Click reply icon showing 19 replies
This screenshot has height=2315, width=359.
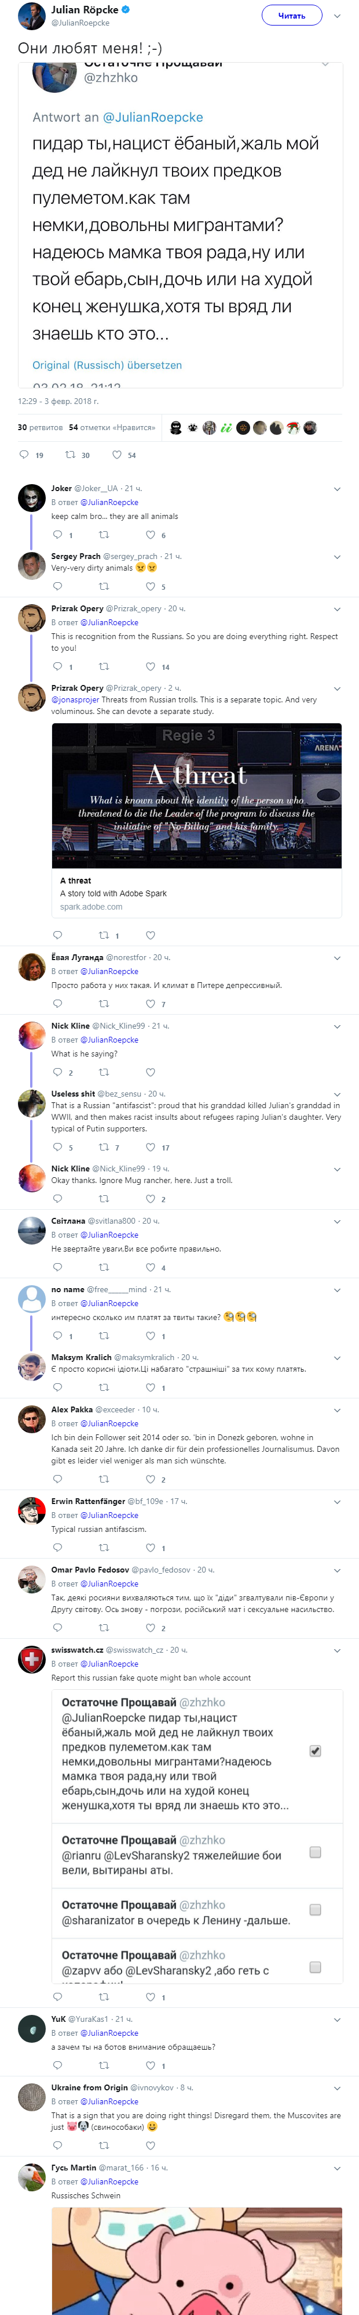pyautogui.click(x=24, y=455)
